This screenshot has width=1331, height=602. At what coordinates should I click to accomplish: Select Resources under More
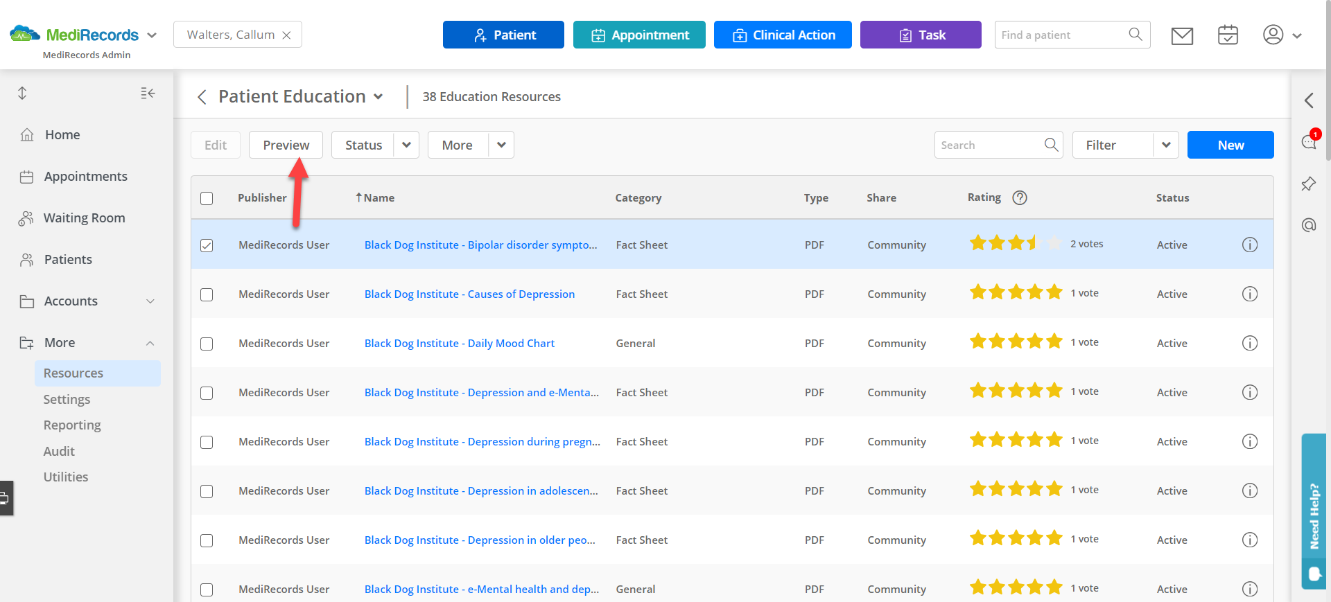point(97,373)
